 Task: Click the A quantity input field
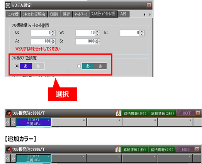tap(41, 41)
